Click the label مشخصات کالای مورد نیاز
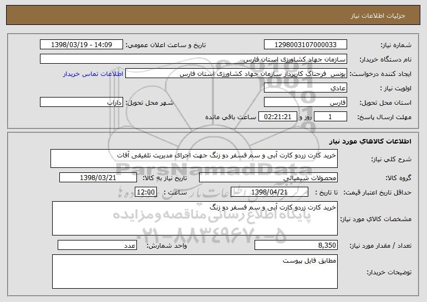Viewport: 427px width, 302px height. tap(376, 219)
